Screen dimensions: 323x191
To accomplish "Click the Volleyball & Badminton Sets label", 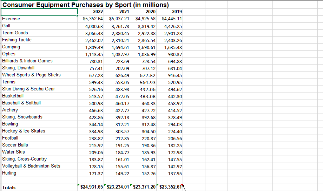I will click(31, 166).
